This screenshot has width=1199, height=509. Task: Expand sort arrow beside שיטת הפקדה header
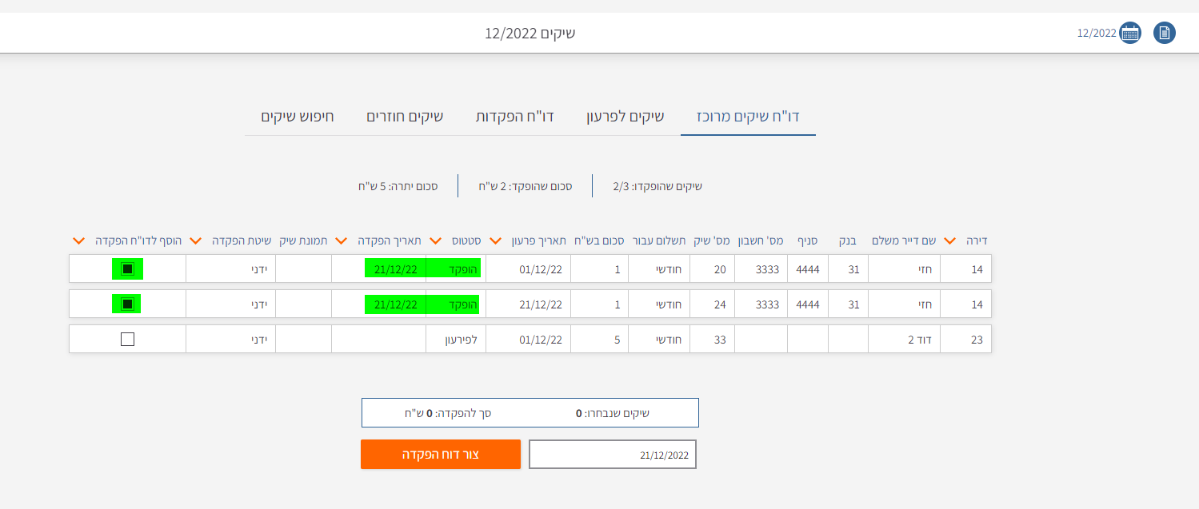195,241
